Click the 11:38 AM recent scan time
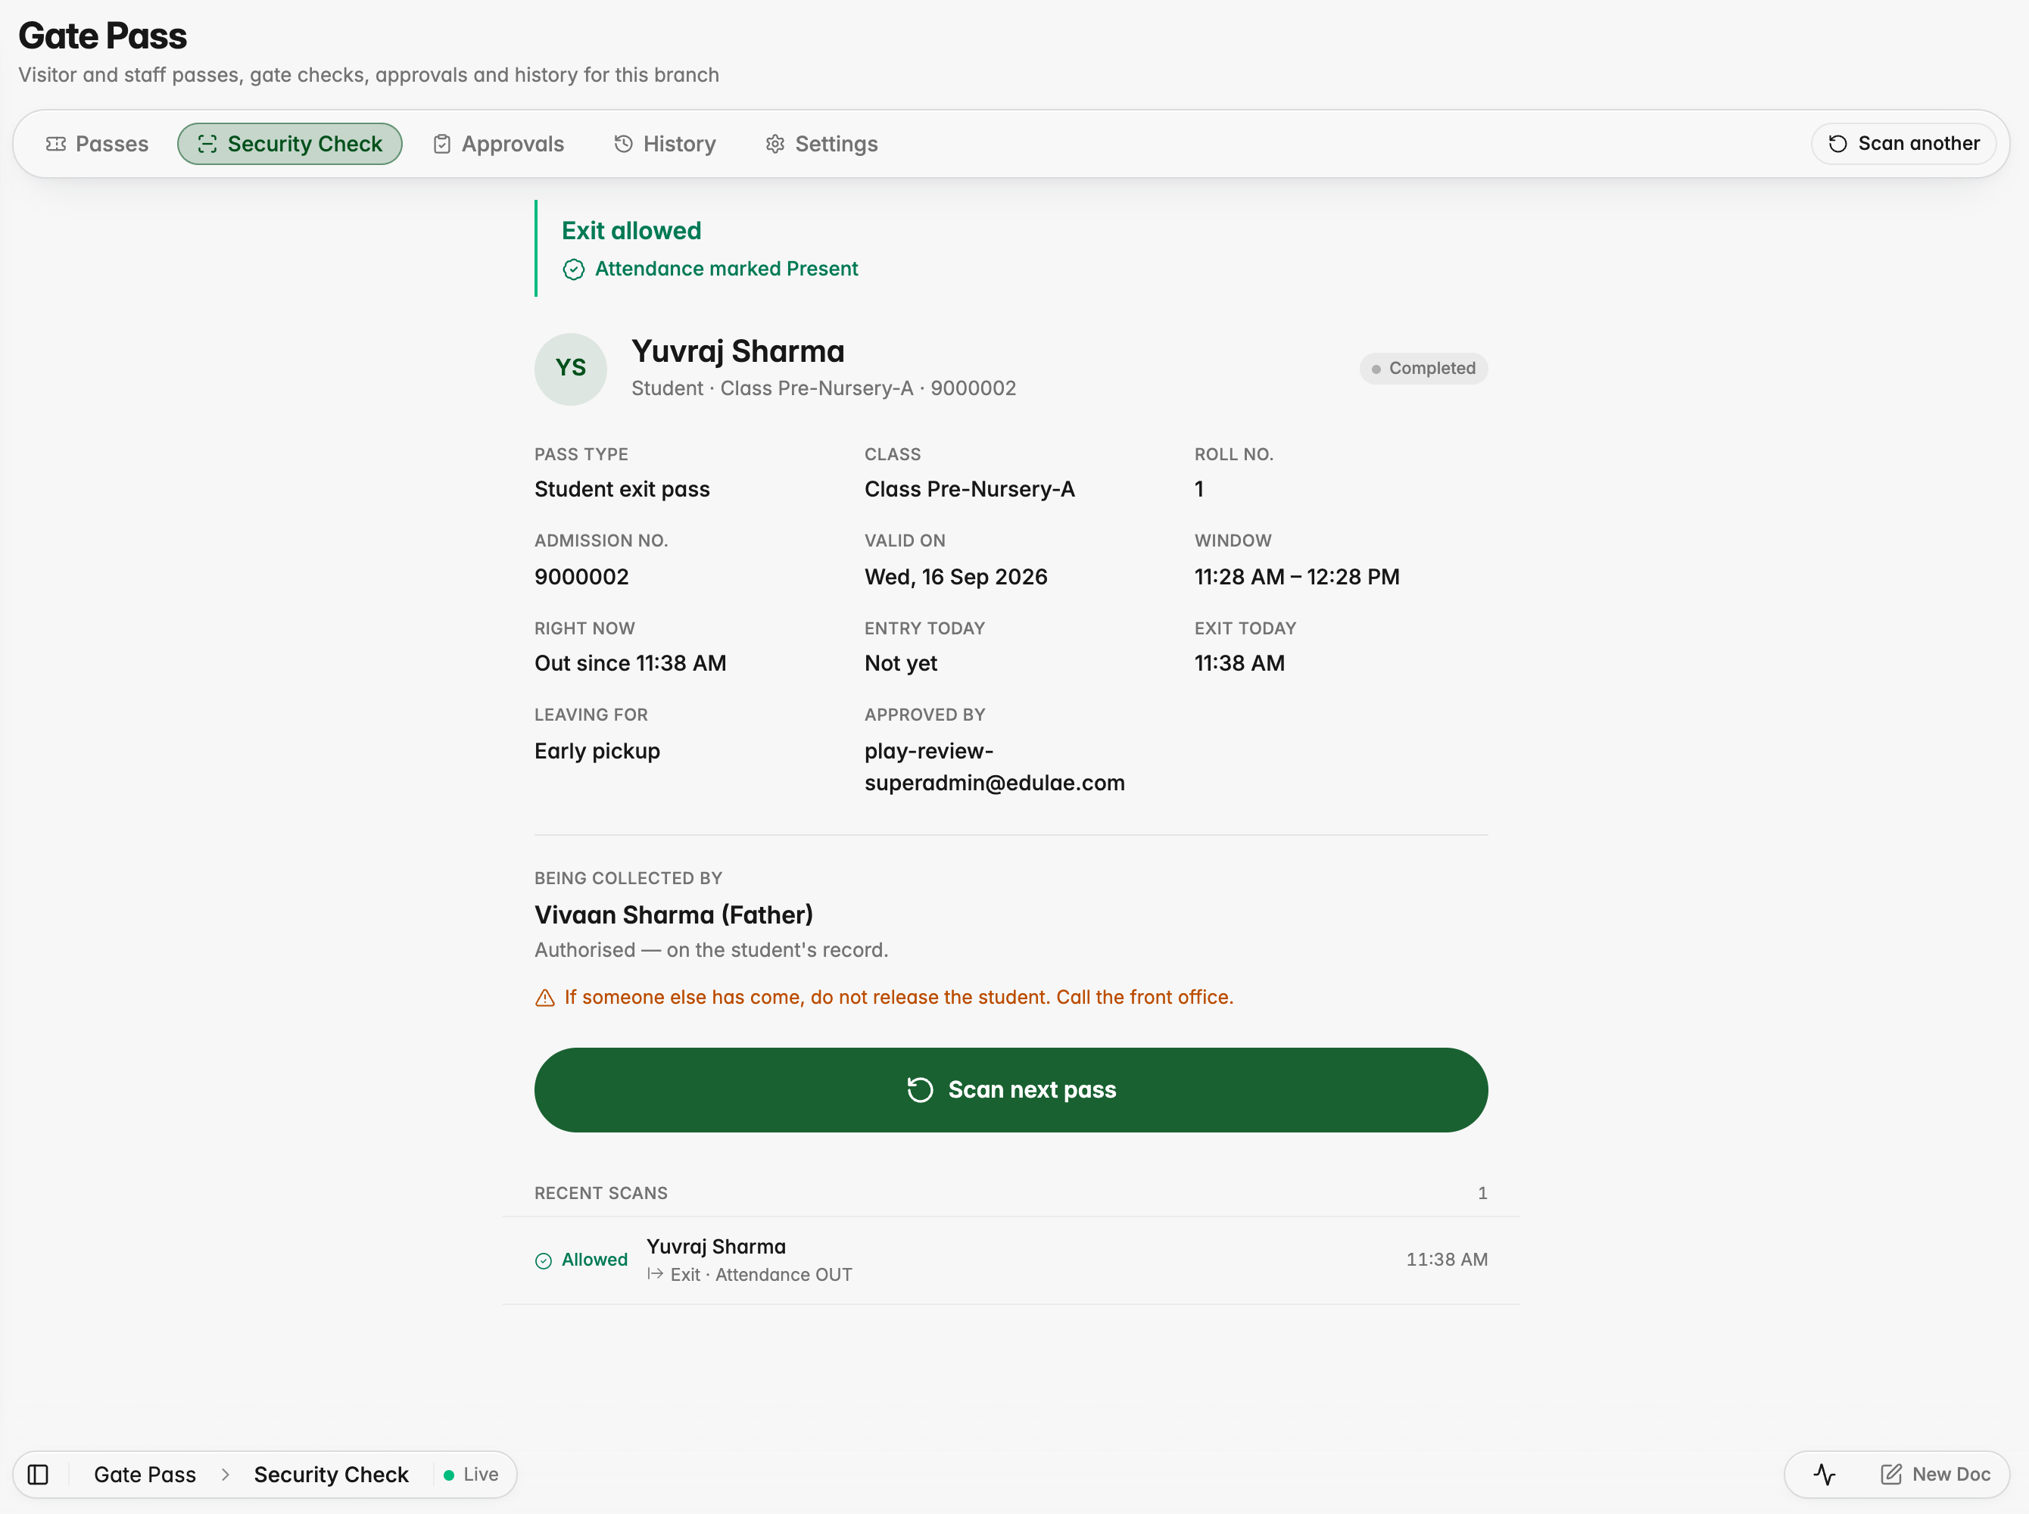Viewport: 2029px width, 1514px height. (x=1447, y=1260)
